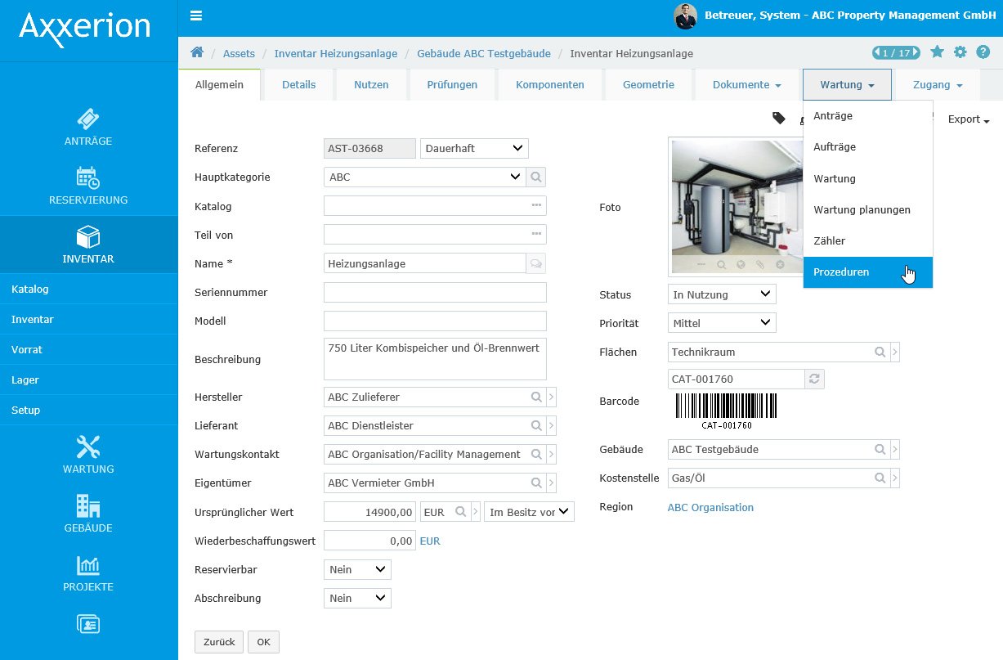This screenshot has width=1003, height=660.
Task: Select Aufträge menu entry
Action: 867,146
